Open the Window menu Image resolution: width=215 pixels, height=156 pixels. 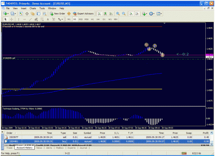click(52, 8)
